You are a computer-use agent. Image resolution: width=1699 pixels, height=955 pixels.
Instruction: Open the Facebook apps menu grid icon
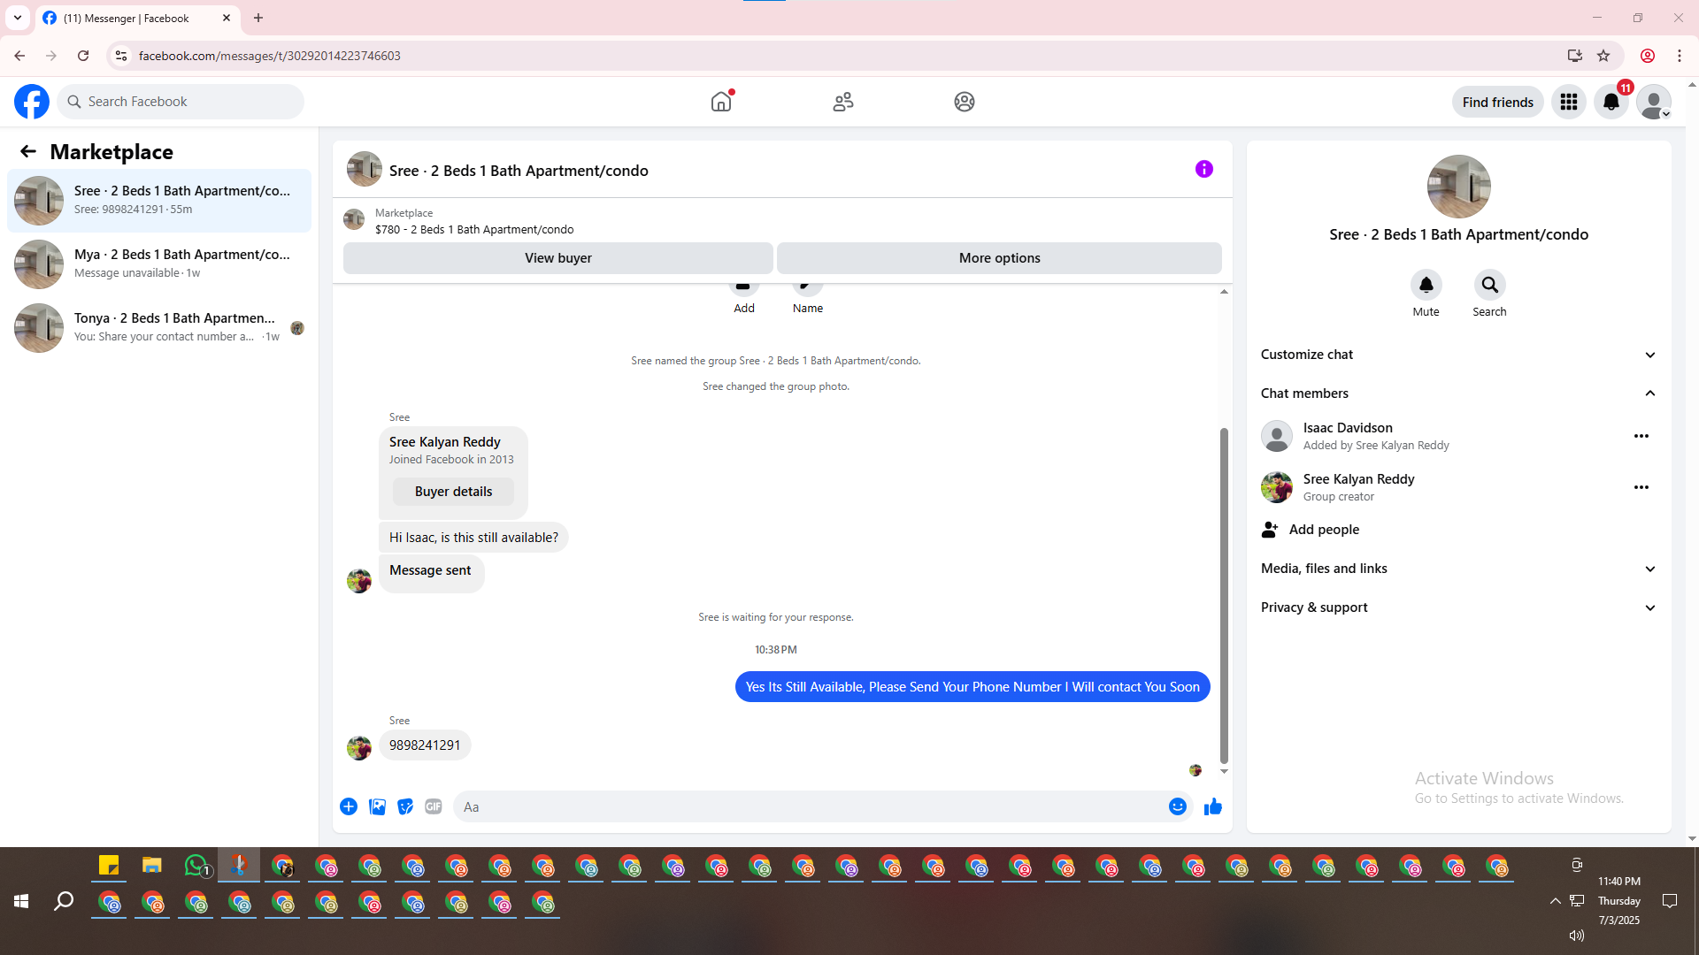coord(1568,103)
